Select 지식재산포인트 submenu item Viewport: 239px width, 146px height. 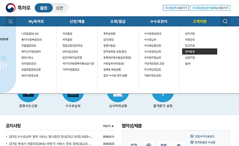(153, 70)
